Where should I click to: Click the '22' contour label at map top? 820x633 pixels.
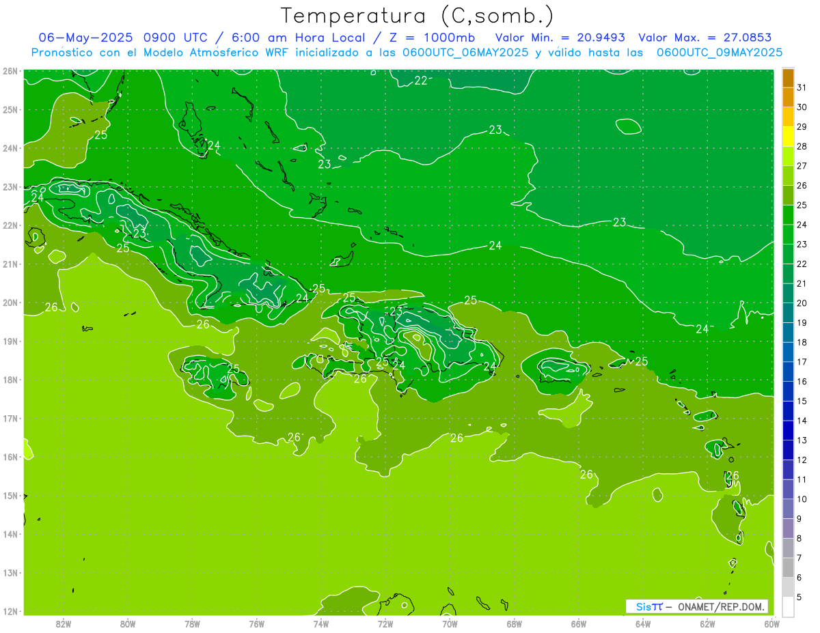(421, 81)
